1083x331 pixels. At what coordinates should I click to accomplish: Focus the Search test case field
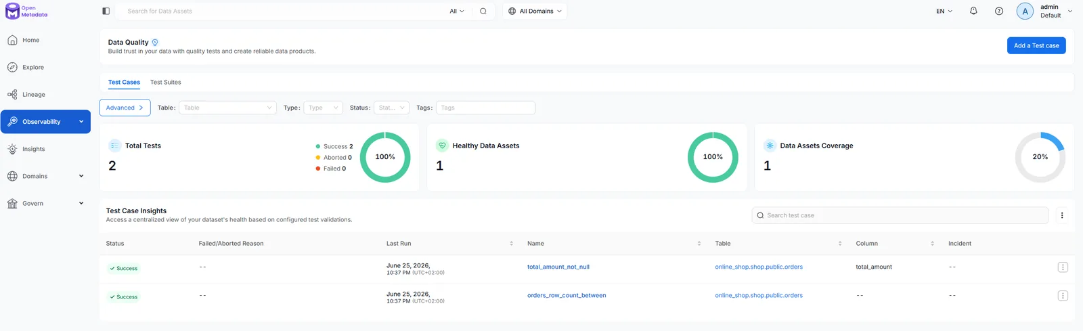[x=900, y=215]
